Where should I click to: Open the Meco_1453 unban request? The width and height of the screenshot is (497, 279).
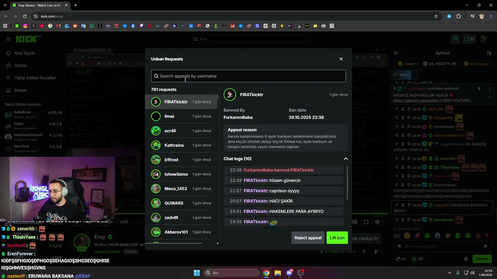(181, 189)
